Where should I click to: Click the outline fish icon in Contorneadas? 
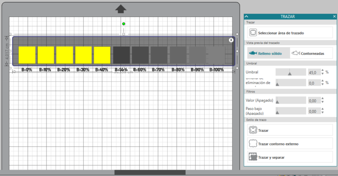tap(296, 53)
